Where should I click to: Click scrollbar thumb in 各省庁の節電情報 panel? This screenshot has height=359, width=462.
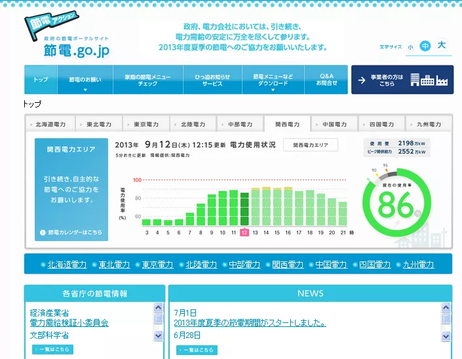[x=158, y=318]
